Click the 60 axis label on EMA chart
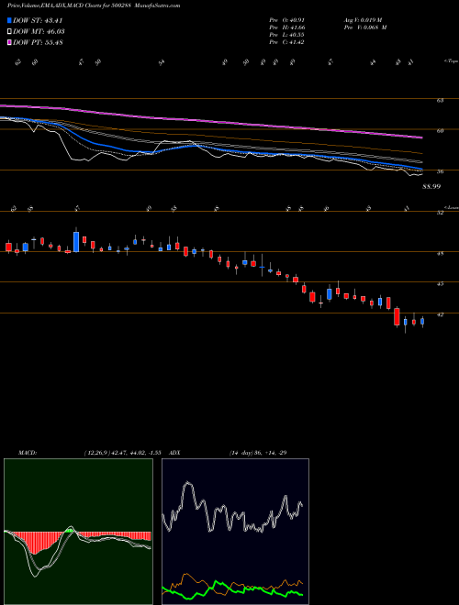This screenshot has width=459, height=605. (441, 131)
